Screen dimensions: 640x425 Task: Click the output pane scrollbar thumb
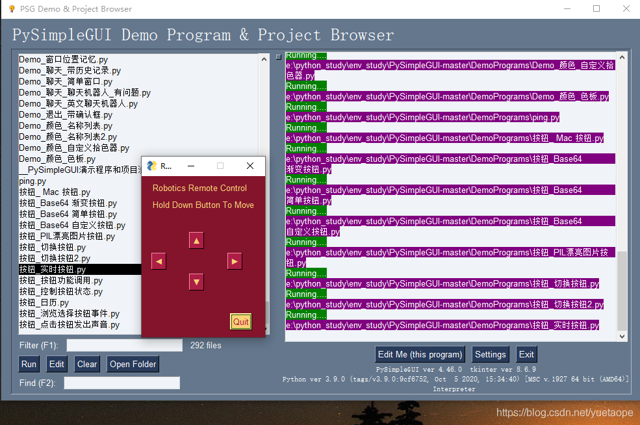[622, 290]
